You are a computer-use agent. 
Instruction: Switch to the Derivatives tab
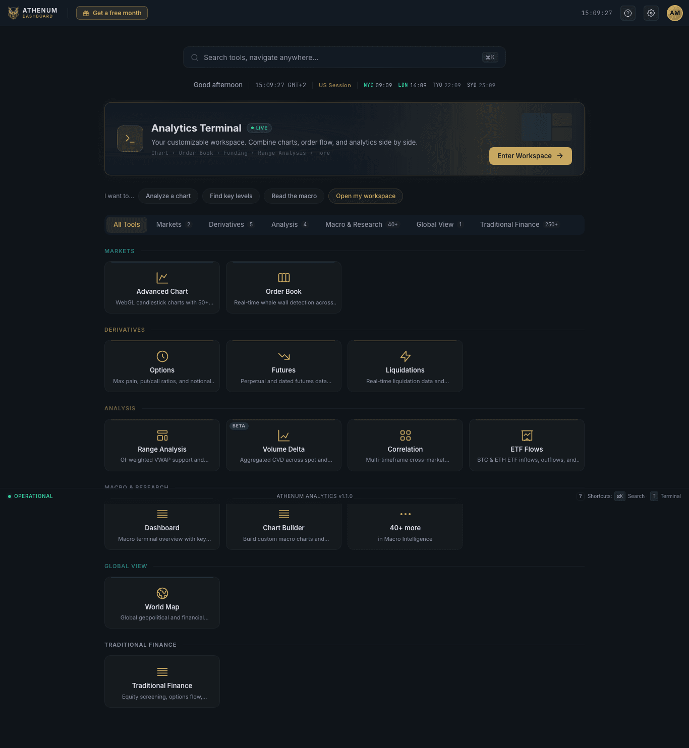(231, 224)
